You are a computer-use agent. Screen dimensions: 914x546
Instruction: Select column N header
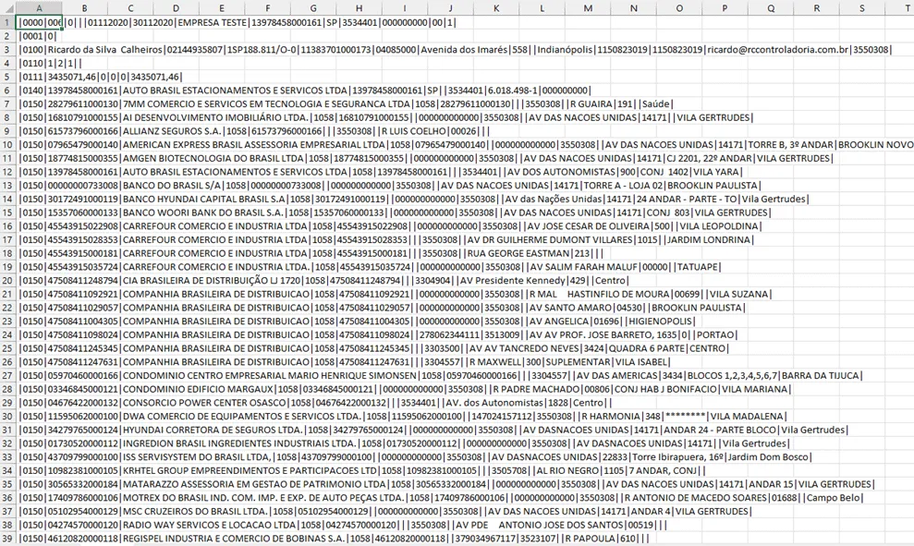click(634, 8)
